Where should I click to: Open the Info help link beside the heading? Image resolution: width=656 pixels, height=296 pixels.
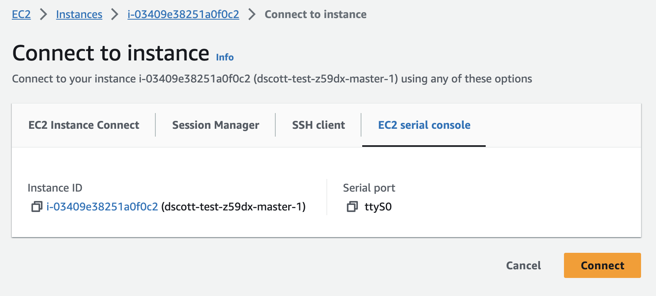(224, 57)
